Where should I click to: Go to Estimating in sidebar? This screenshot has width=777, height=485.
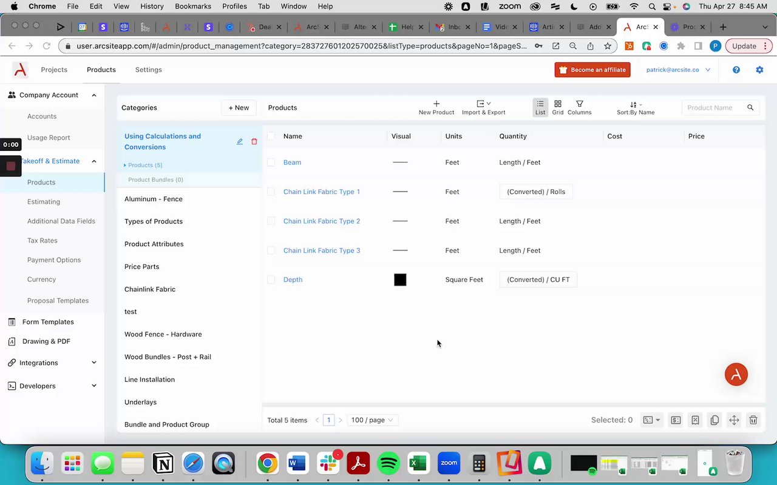pos(44,202)
